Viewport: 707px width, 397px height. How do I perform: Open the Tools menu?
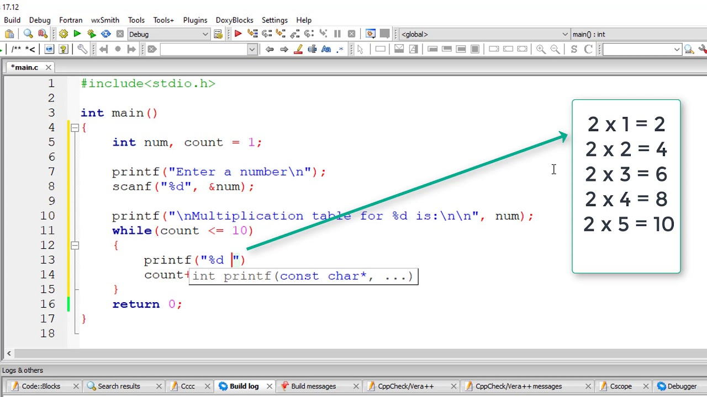click(136, 20)
